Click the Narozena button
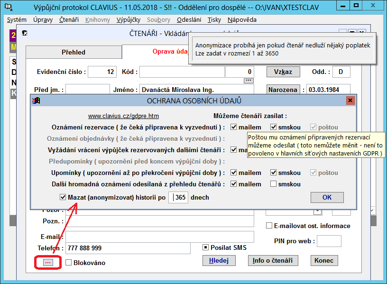387x284 pixels. point(283,90)
